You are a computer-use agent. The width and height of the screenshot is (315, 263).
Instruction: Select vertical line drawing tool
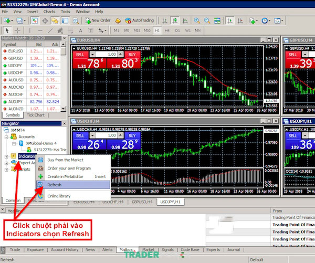(x=30, y=30)
